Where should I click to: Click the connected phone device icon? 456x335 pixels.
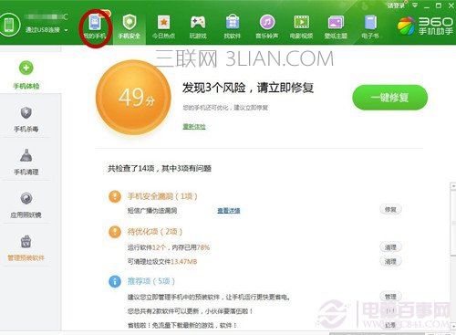[x=9, y=25]
